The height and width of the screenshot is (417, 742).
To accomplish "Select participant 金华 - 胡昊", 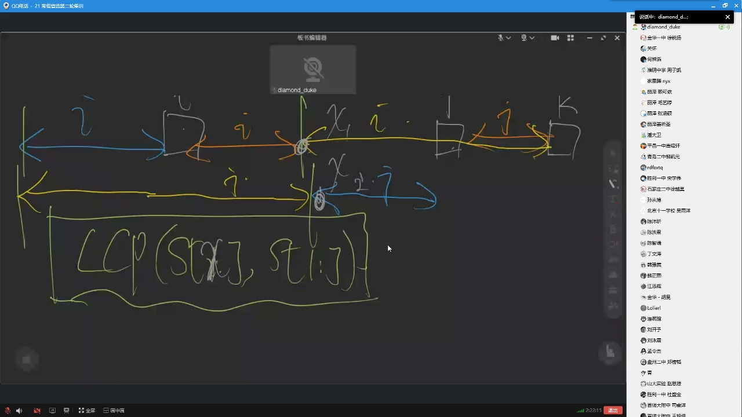I will point(659,297).
